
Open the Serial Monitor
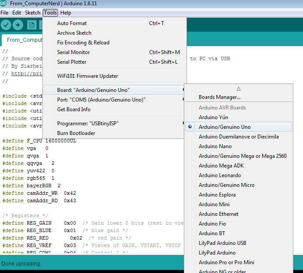tap(114, 52)
